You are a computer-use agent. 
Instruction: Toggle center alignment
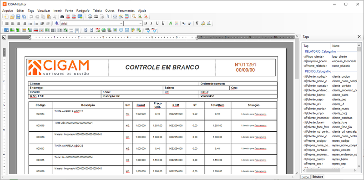tap(19, 24)
